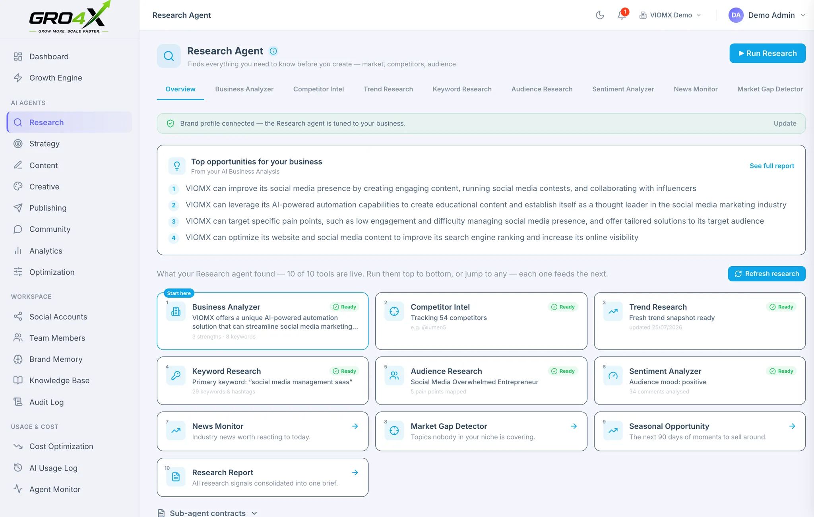
Task: Switch to the Trend Research tab
Action: click(x=388, y=89)
